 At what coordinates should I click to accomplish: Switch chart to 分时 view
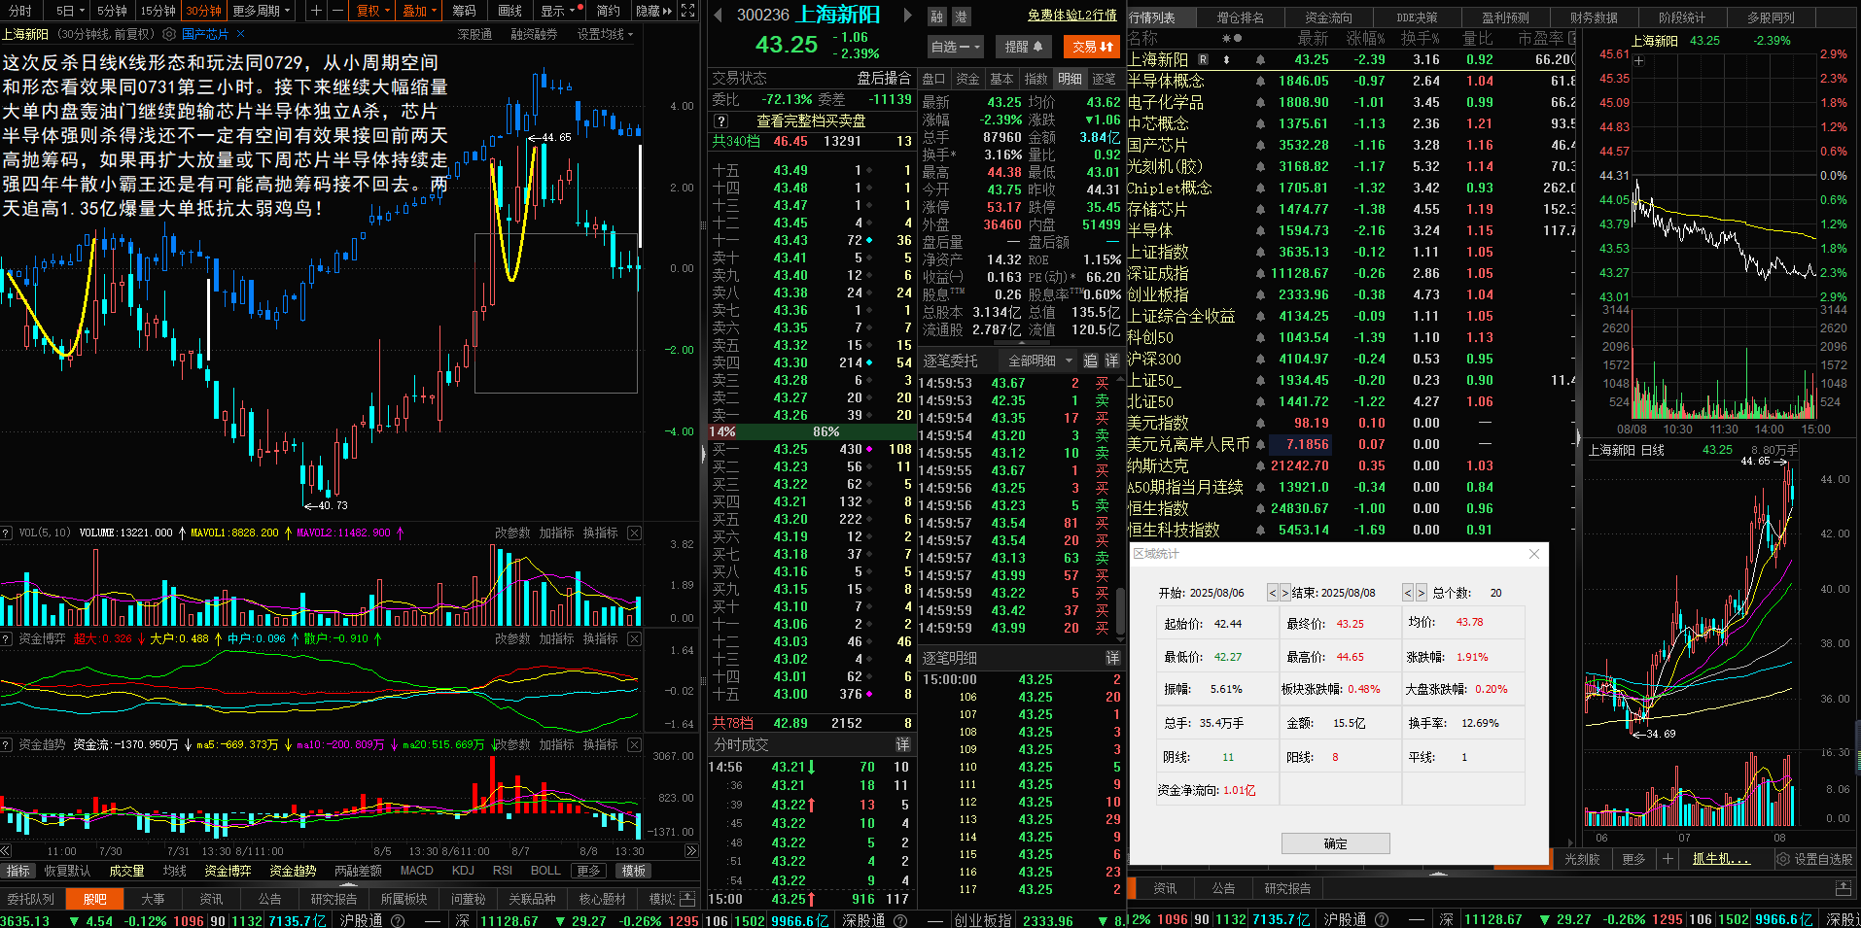tap(20, 11)
